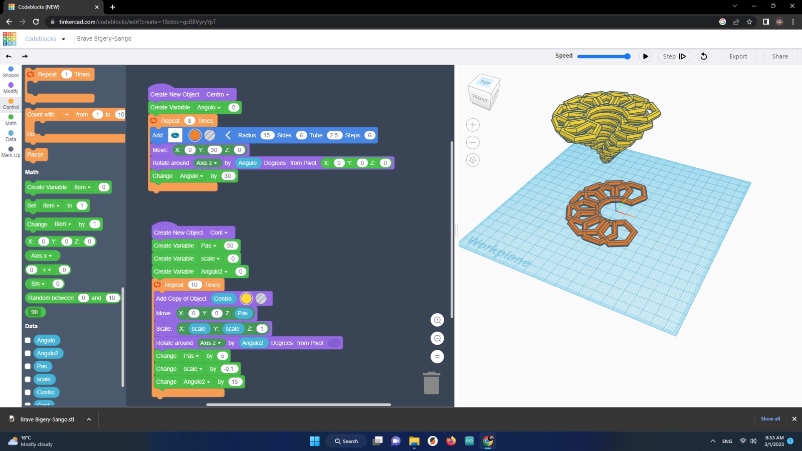Screen dimensions: 802x451
Task: Click the Step button
Action: (x=674, y=56)
